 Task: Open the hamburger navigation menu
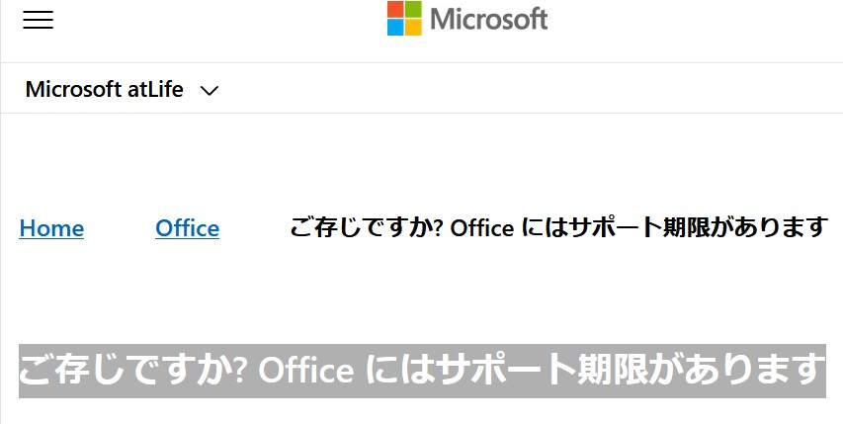click(38, 20)
